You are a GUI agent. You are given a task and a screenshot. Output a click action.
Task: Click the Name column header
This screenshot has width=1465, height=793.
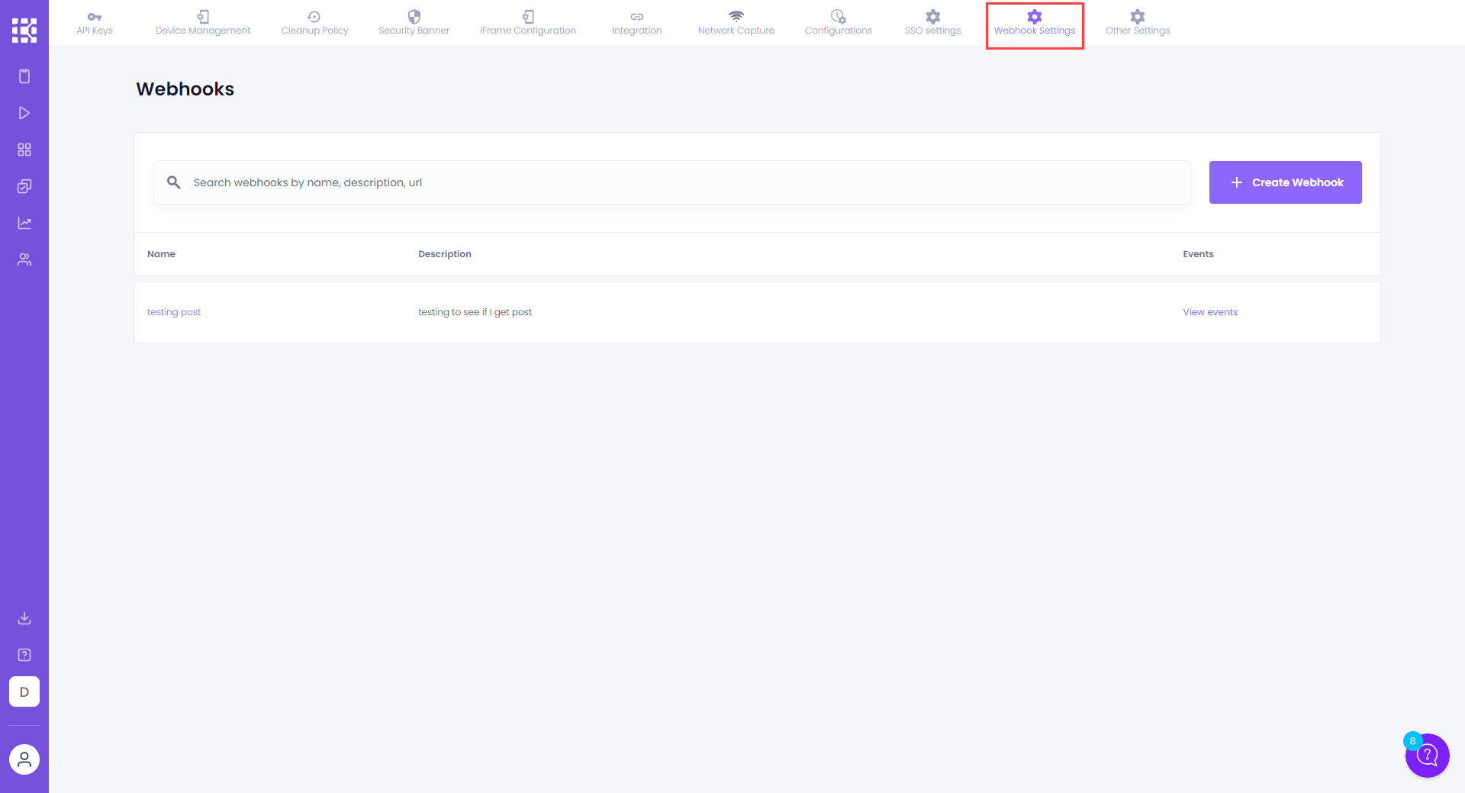[161, 254]
